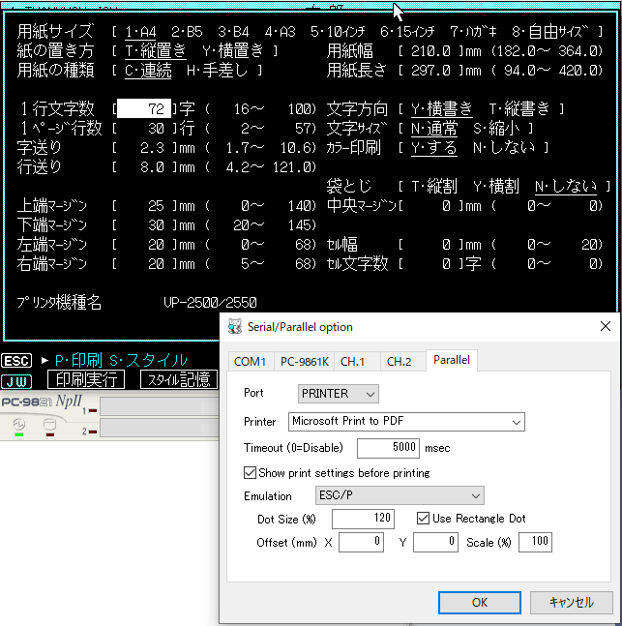
Task: Uncheck Use Rectangle Dot option
Action: [423, 519]
